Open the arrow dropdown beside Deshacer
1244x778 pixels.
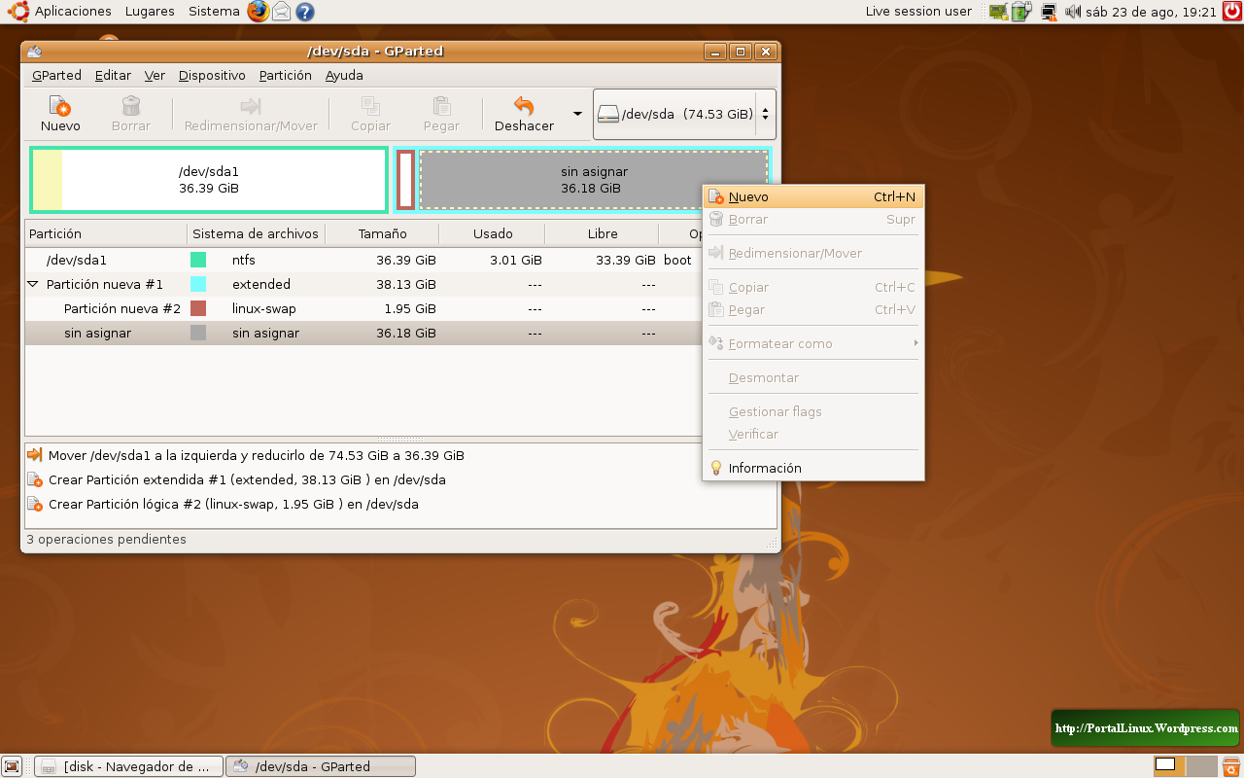(577, 114)
